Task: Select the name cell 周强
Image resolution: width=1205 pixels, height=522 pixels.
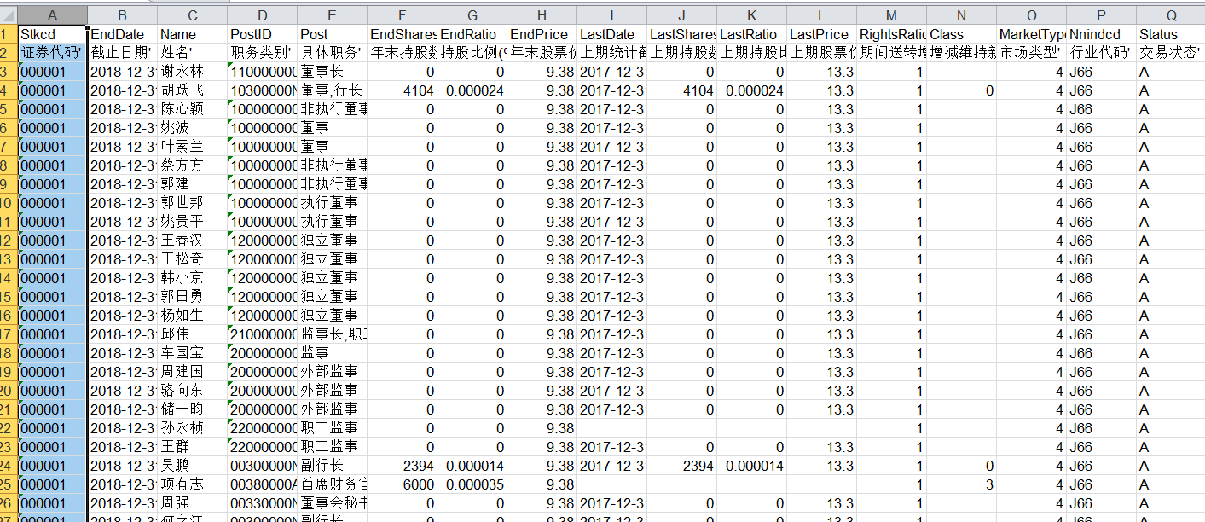Action: pyautogui.click(x=193, y=503)
